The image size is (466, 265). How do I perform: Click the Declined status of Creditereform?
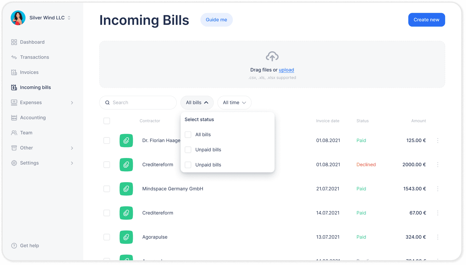(366, 165)
